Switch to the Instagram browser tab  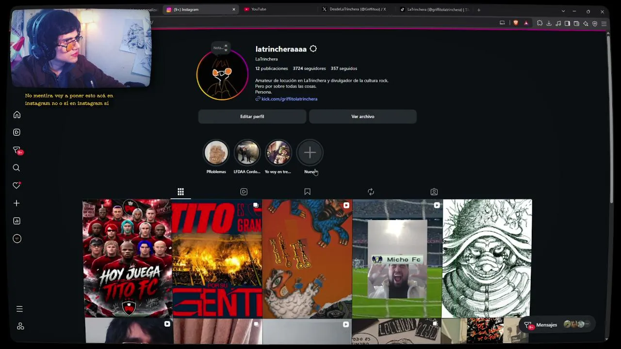(x=200, y=9)
